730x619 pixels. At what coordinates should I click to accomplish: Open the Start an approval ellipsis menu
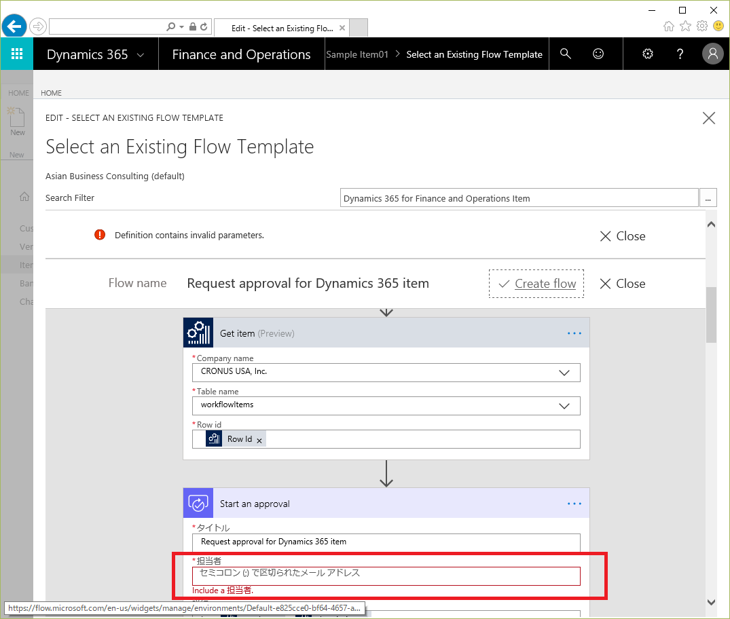click(574, 504)
